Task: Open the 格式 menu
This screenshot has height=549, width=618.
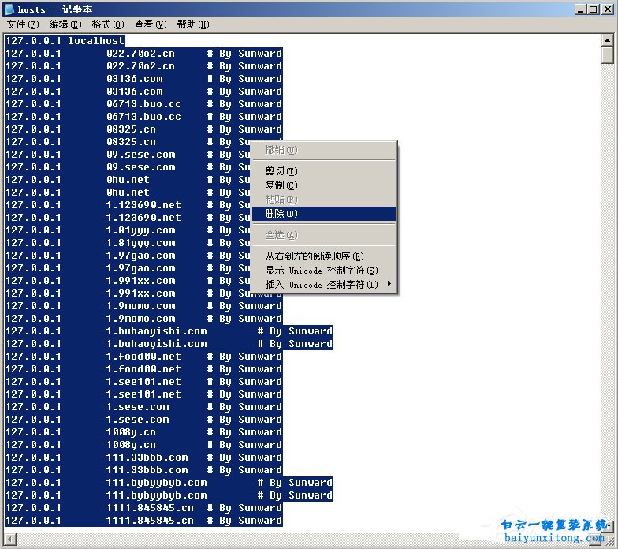Action: click(x=107, y=24)
